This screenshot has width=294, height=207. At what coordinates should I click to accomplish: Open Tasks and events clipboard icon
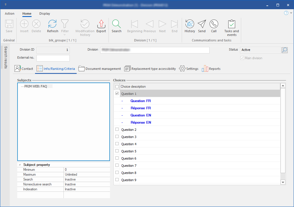click(x=231, y=24)
